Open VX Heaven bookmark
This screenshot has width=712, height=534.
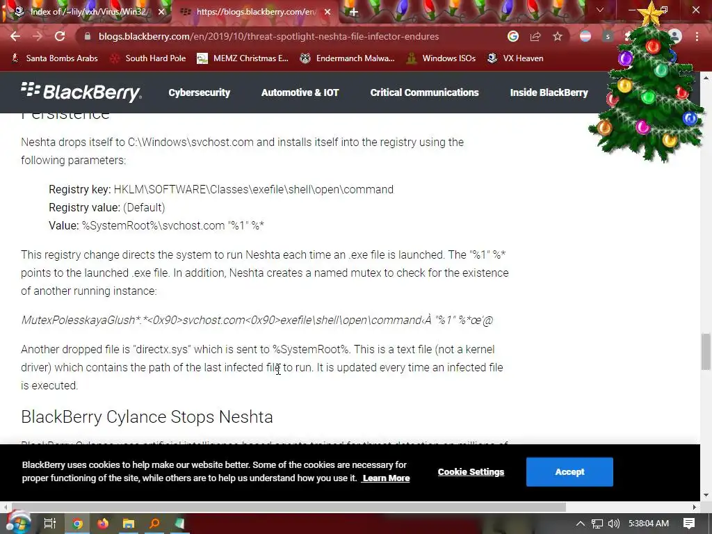(x=515, y=58)
